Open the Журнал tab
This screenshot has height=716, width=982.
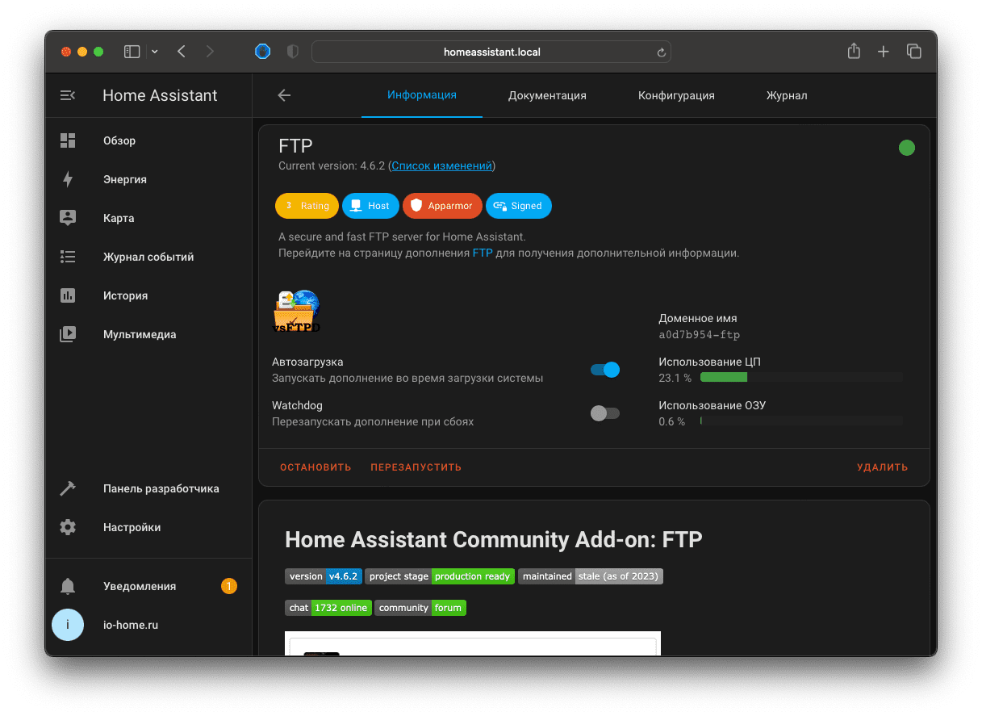787,95
